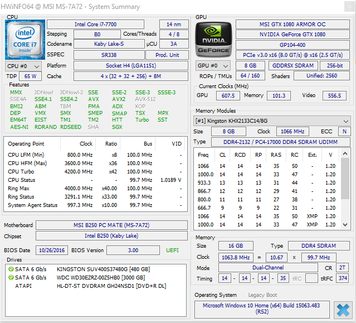Click the blue X close icon button
The height and width of the screenshot is (323, 356).
pos(343,310)
